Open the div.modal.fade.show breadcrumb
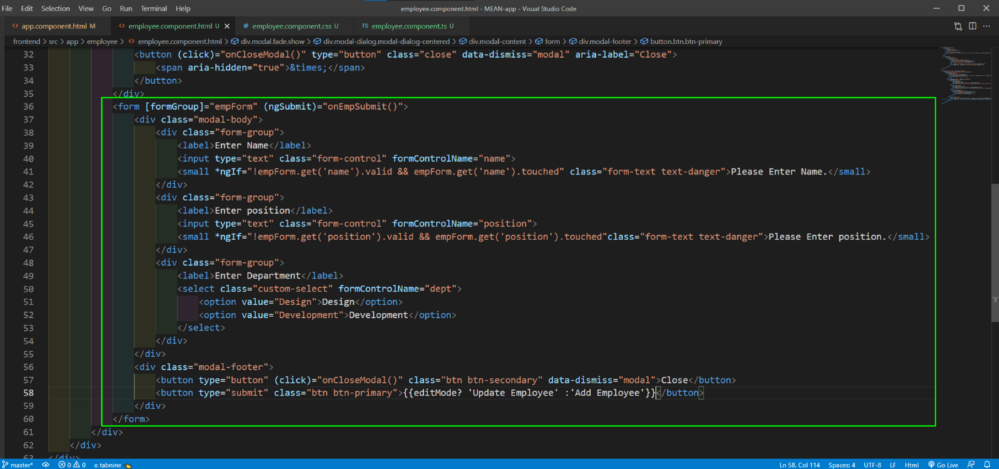Viewport: 999px width, 469px height. [268, 41]
